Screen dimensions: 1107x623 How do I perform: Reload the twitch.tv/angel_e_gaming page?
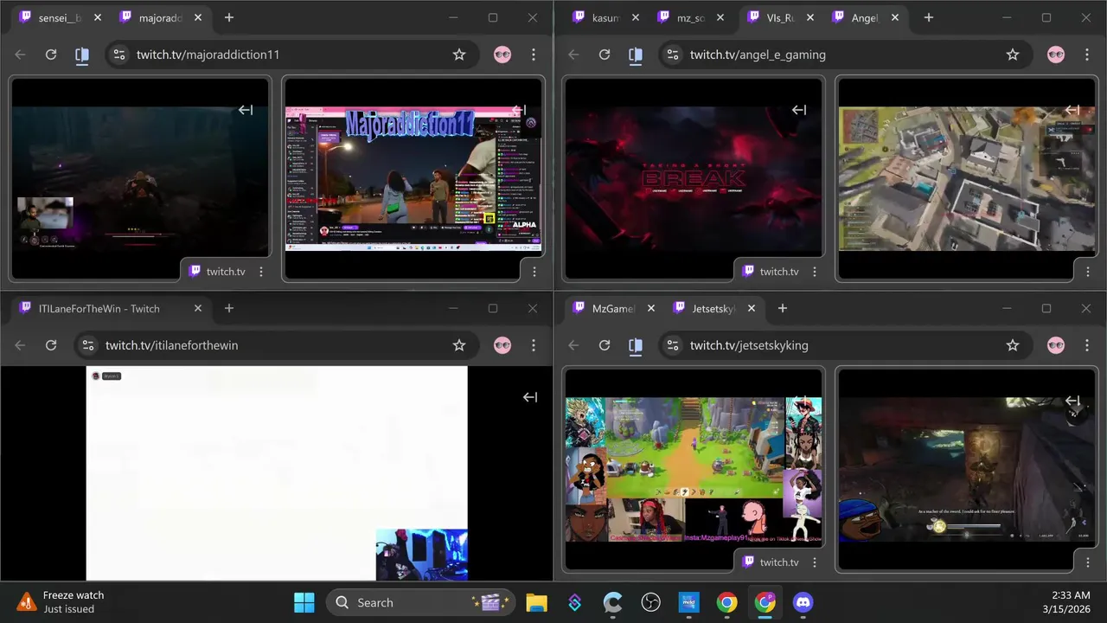(x=605, y=55)
